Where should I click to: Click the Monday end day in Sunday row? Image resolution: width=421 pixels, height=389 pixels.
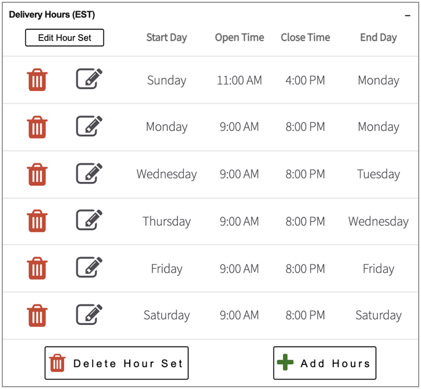[378, 80]
